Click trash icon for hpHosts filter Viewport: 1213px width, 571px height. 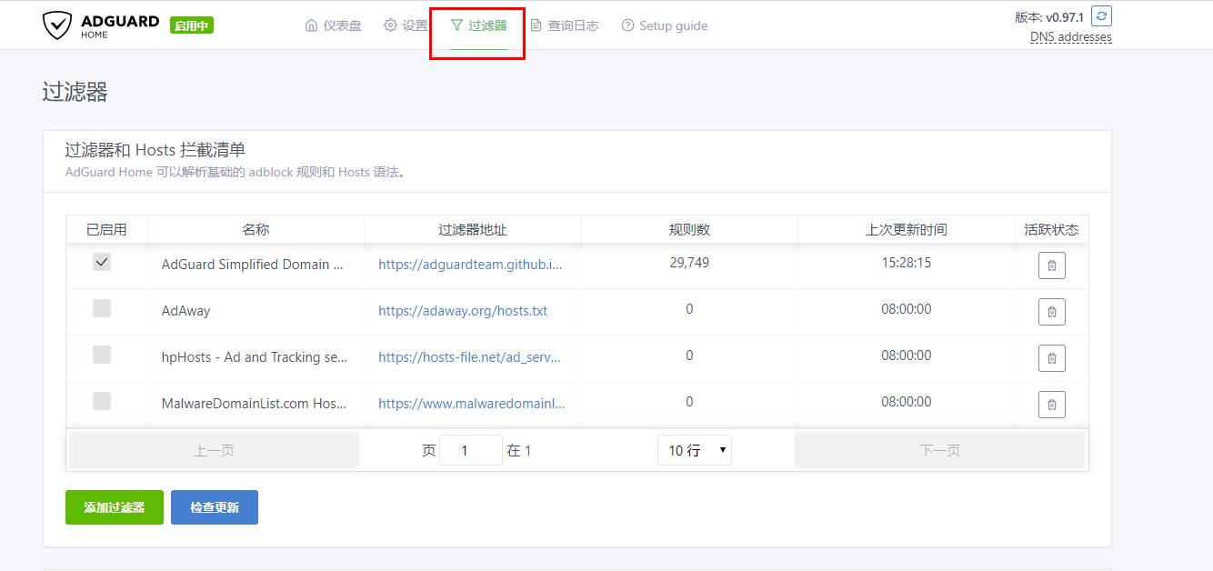(1051, 358)
